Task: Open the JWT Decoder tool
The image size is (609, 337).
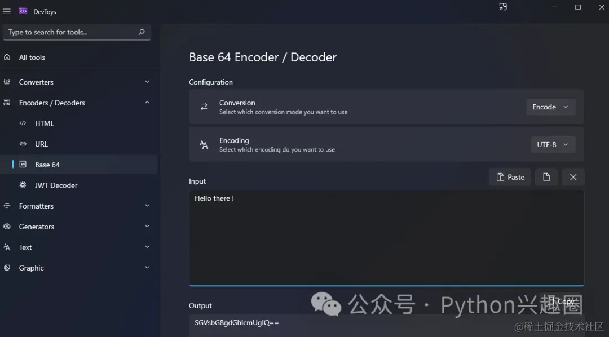Action: click(x=80, y=185)
